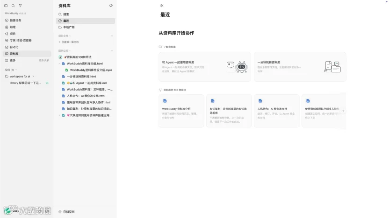Open the 一分钟玩转资料库 card

point(300,67)
